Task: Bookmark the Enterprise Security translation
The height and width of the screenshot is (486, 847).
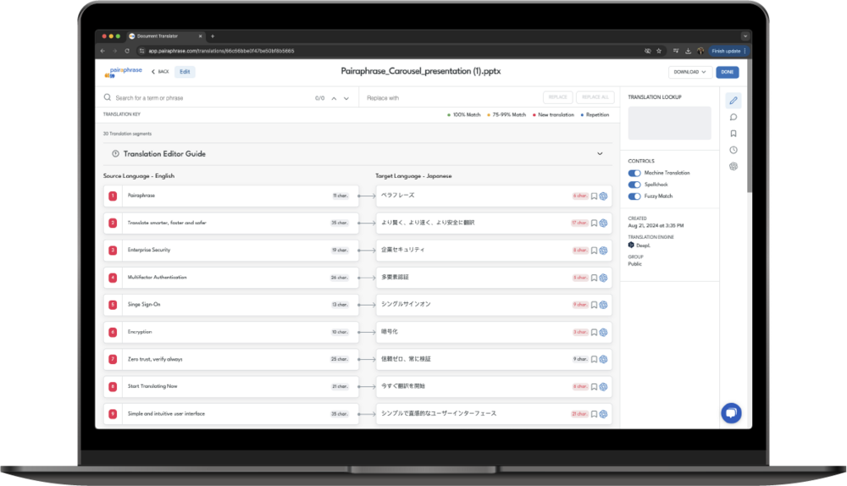Action: (x=594, y=251)
